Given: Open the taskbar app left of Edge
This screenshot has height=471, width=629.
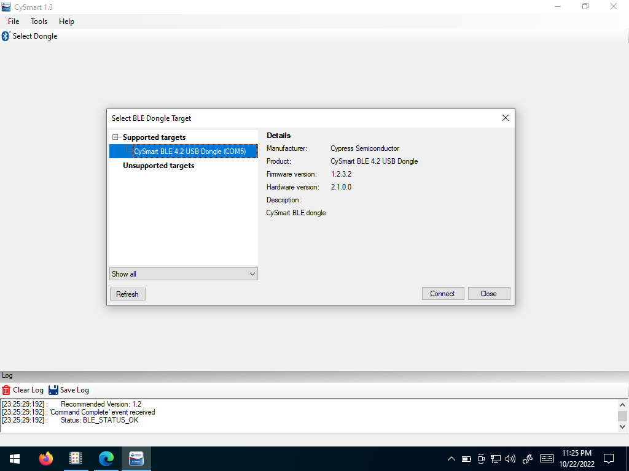Looking at the screenshot, I should click(76, 459).
